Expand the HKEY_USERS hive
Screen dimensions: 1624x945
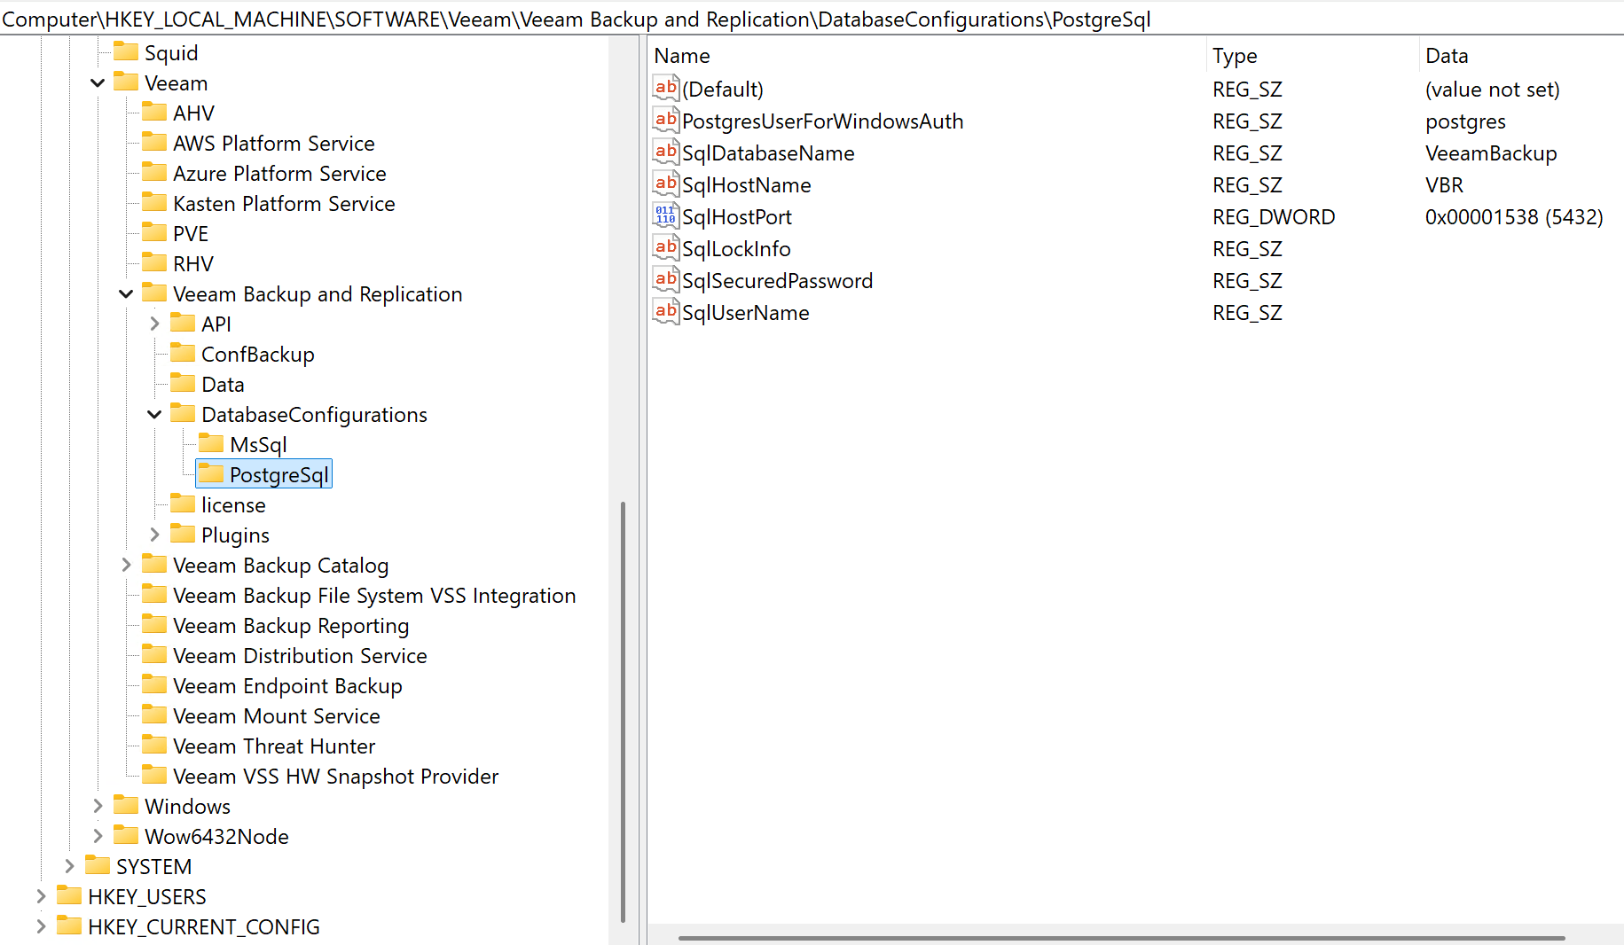coord(41,896)
